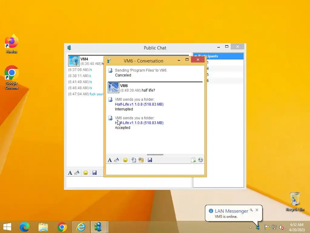Open File Explorer from taskbar
Viewport: 310px width, 233px height.
pos(43,227)
